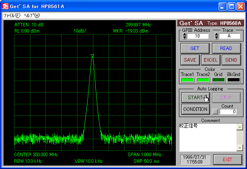Change the Trace2 color swatch

[x=203, y=80]
